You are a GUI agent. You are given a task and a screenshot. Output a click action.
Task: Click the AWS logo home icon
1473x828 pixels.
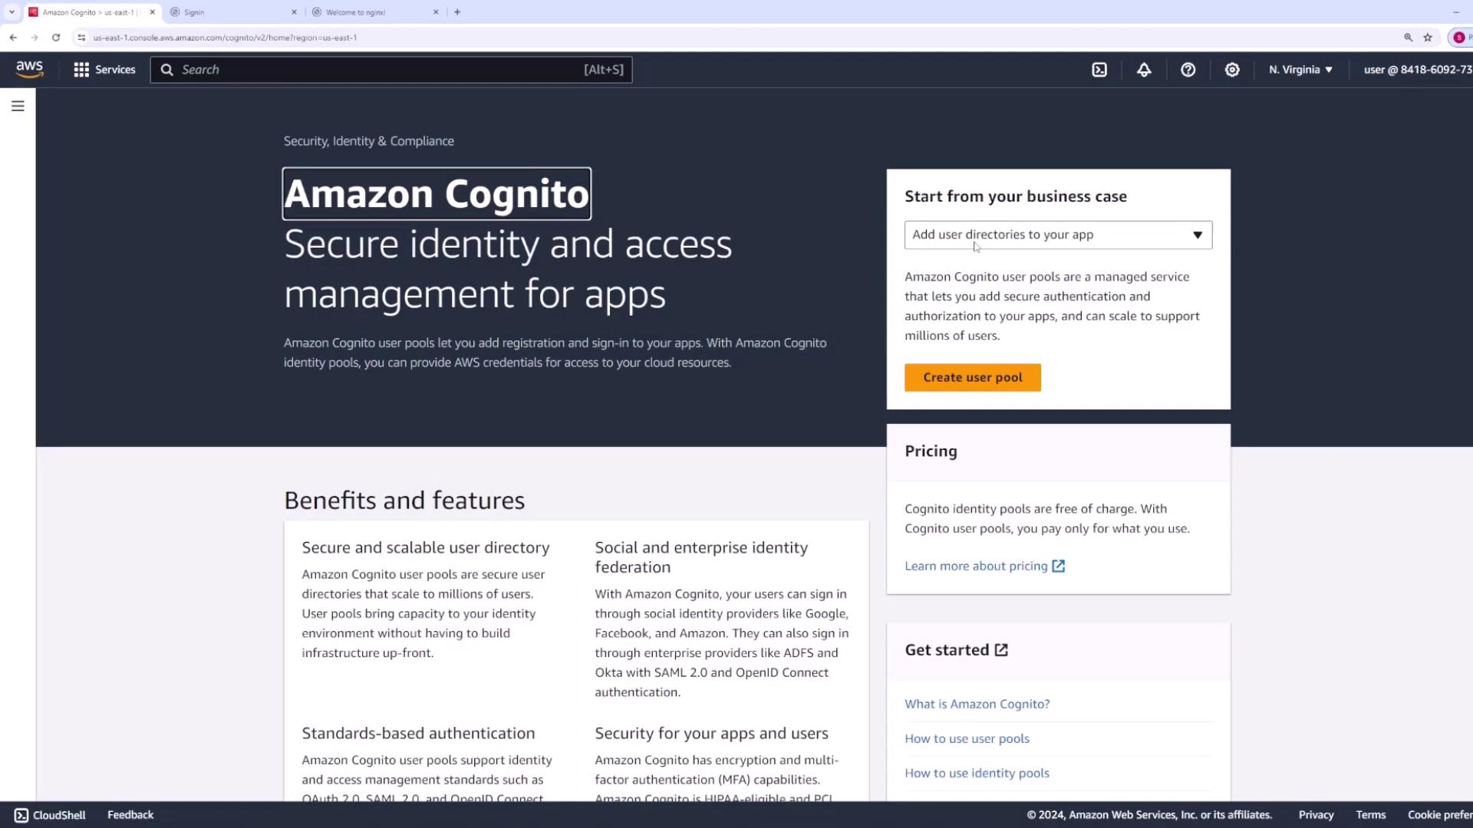[29, 69]
